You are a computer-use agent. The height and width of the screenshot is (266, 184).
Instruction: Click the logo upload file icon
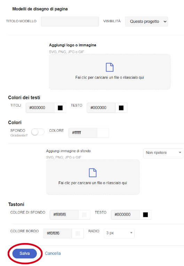click(110, 67)
